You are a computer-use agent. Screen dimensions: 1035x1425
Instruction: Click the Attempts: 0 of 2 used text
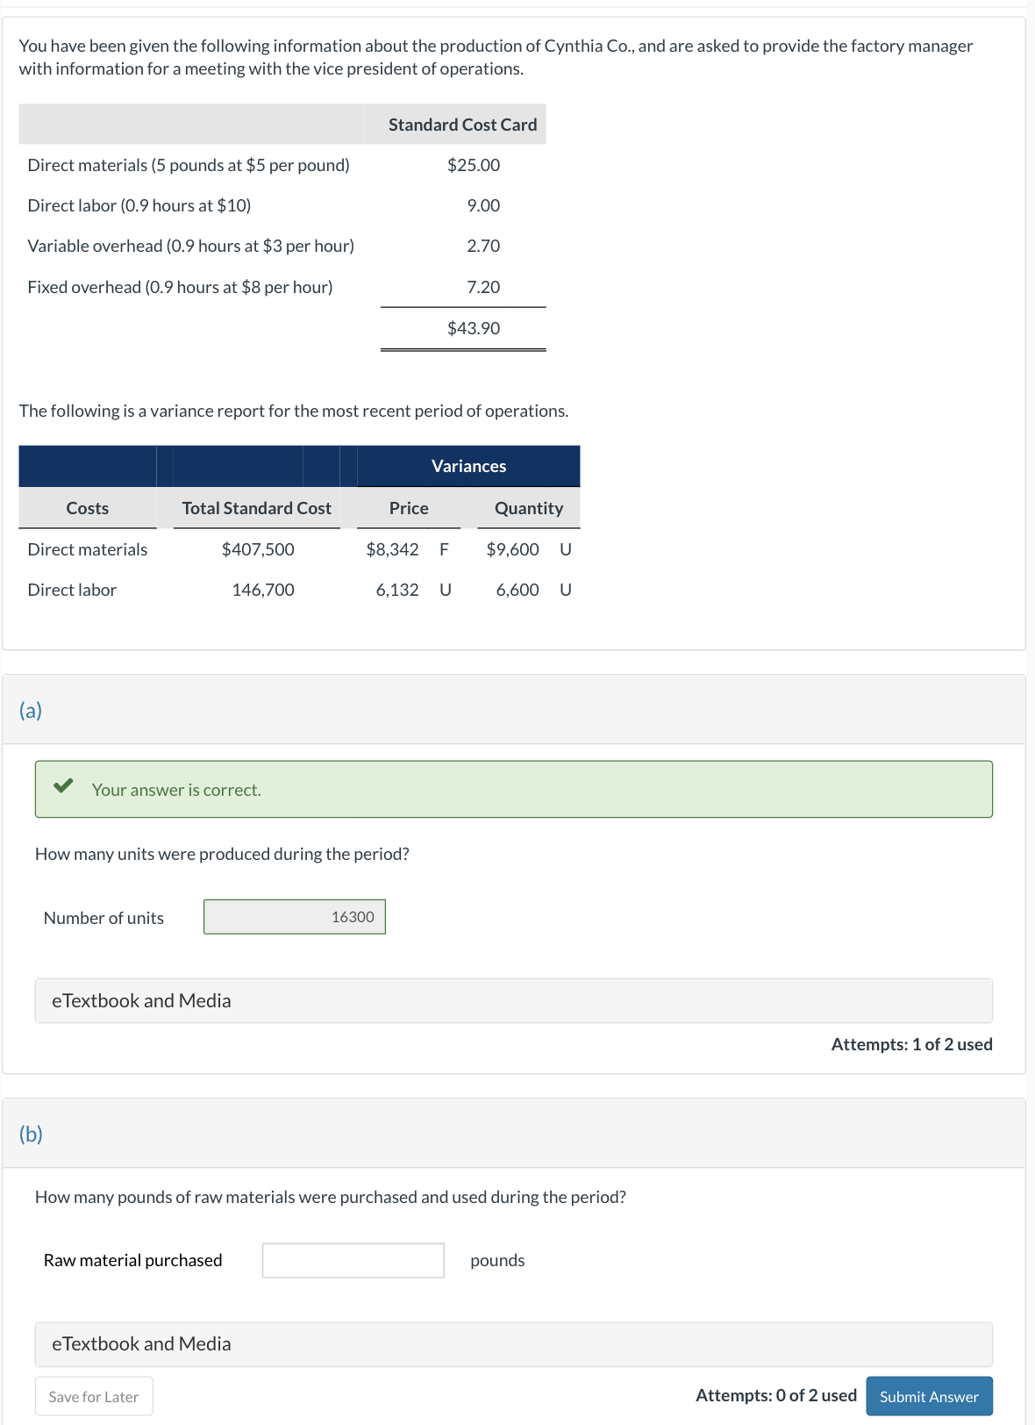click(776, 1395)
